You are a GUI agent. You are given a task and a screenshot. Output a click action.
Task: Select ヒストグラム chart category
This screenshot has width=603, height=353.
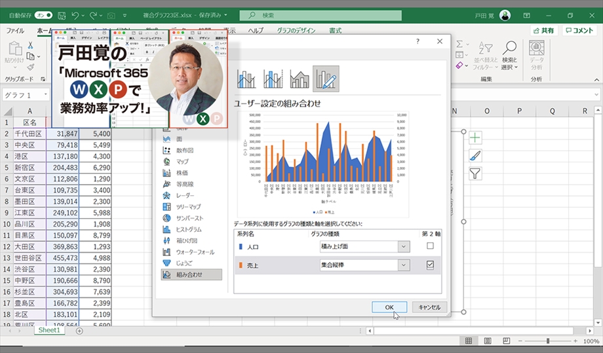189,229
